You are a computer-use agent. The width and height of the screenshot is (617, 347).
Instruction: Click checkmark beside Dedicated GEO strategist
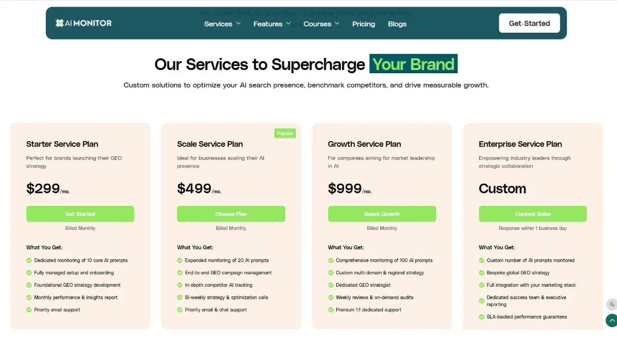(331, 285)
